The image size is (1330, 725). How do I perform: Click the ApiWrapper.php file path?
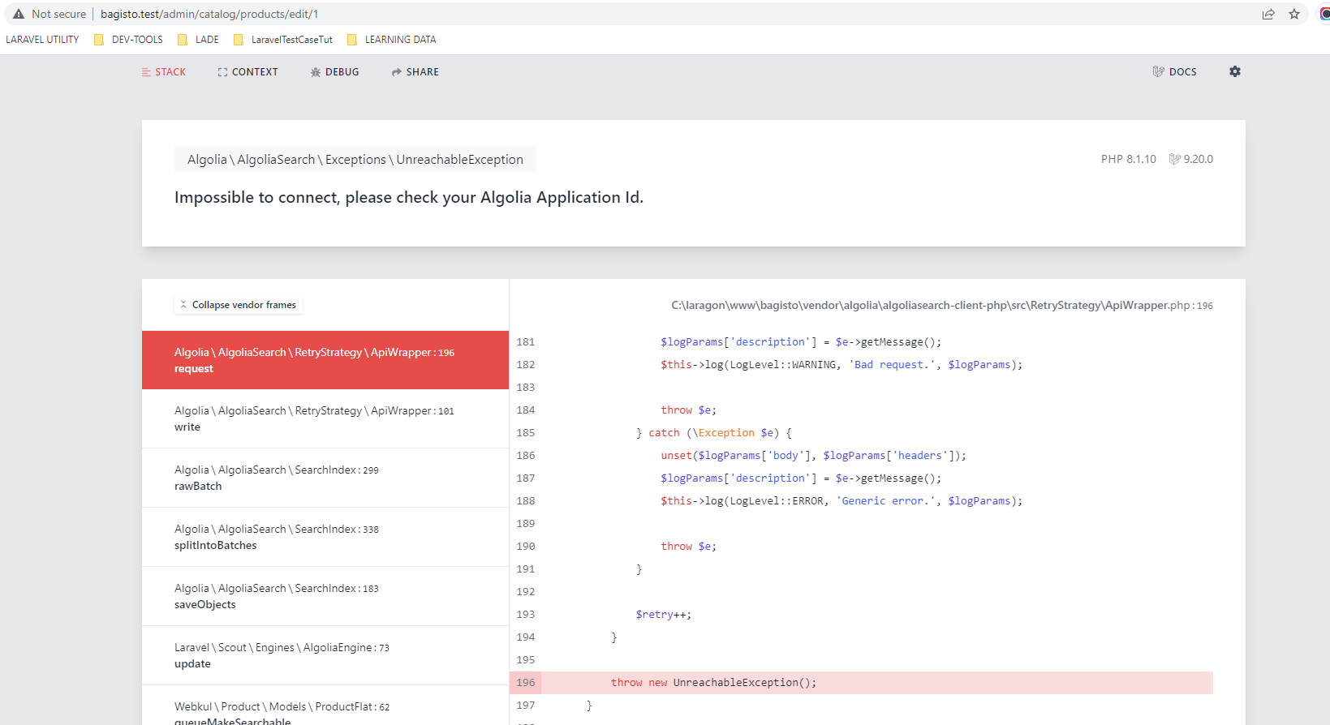(941, 306)
